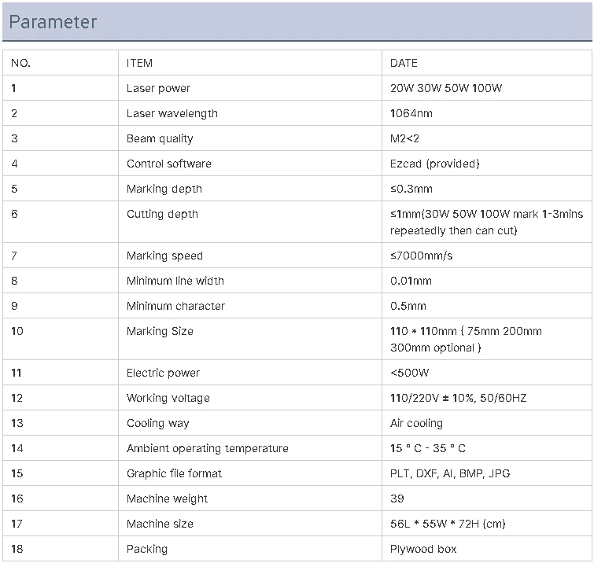Select the 'Marking Size' cell
The width and height of the screenshot is (594, 563).
point(160,331)
